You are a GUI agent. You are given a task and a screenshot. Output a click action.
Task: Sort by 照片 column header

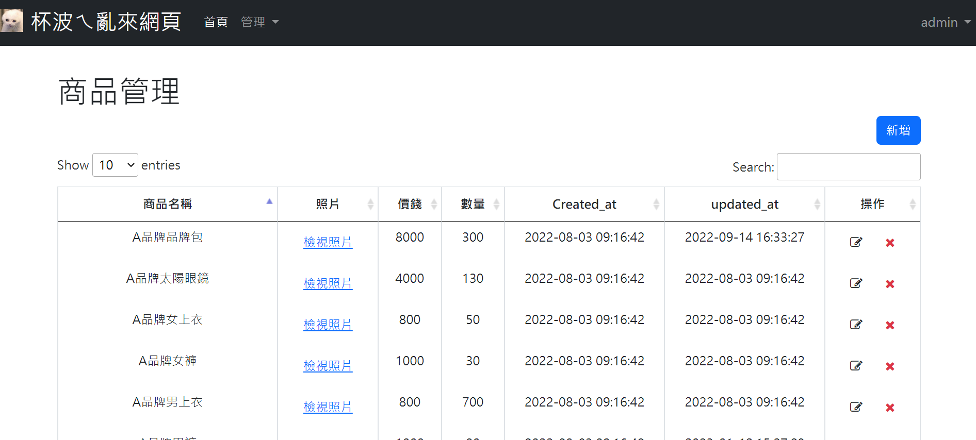[328, 204]
